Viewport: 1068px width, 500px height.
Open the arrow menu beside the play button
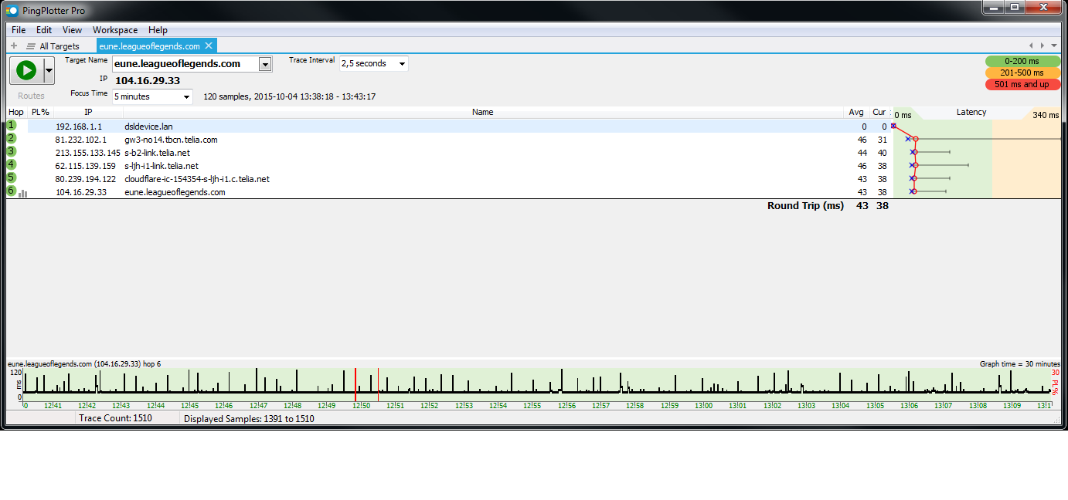(49, 71)
